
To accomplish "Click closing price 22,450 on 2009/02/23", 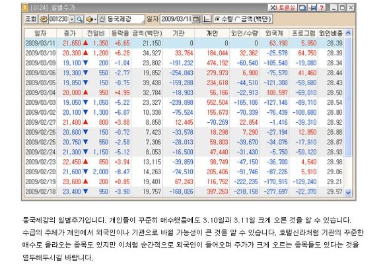I will point(72,162).
